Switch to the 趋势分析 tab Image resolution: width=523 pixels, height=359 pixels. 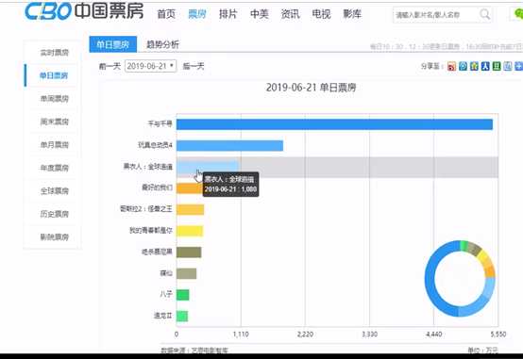tap(162, 44)
